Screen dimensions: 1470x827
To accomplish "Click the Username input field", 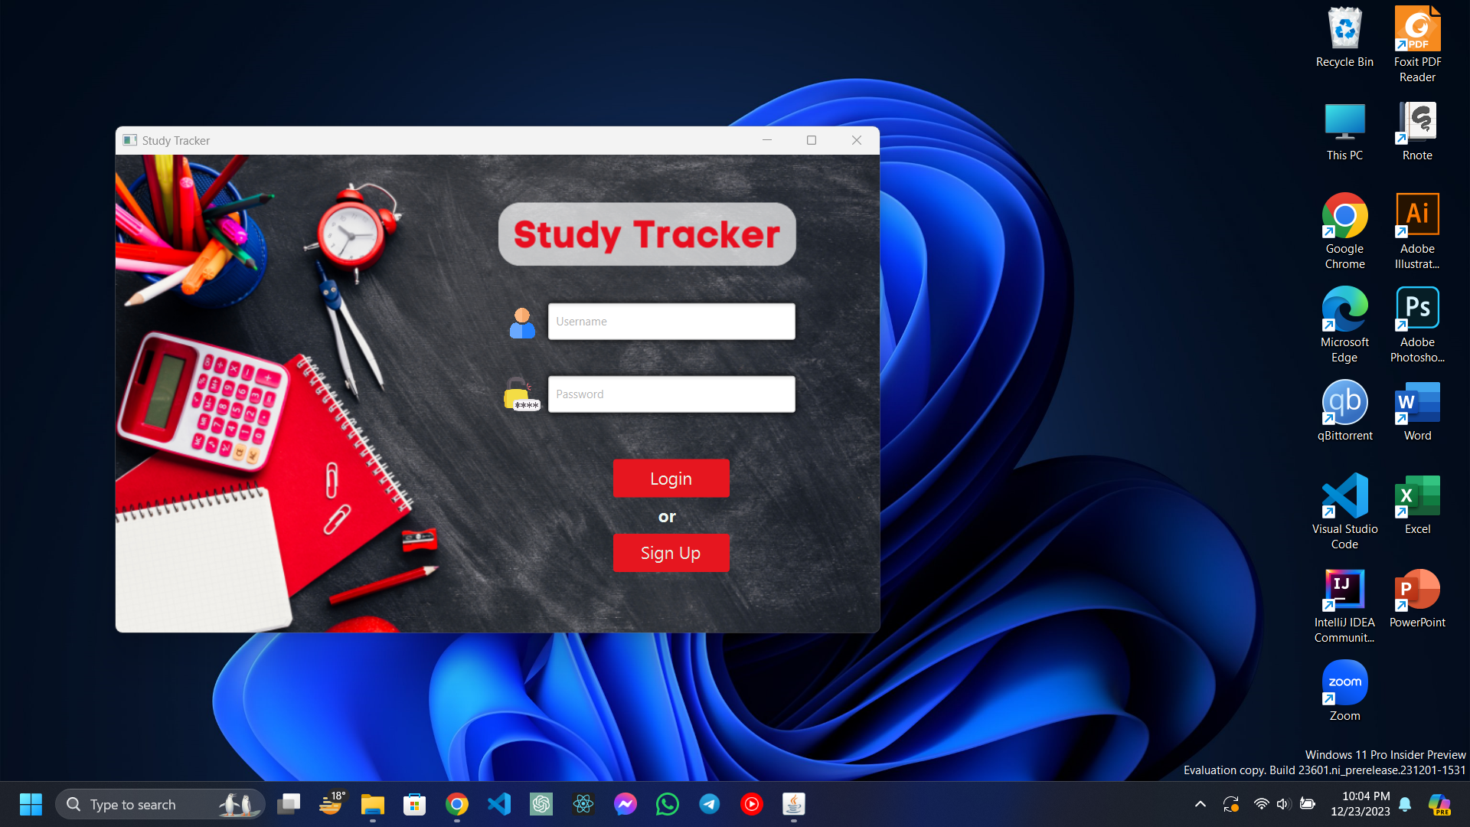I will coord(671,321).
